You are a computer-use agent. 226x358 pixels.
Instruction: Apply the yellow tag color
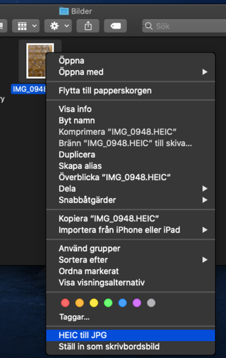click(94, 303)
